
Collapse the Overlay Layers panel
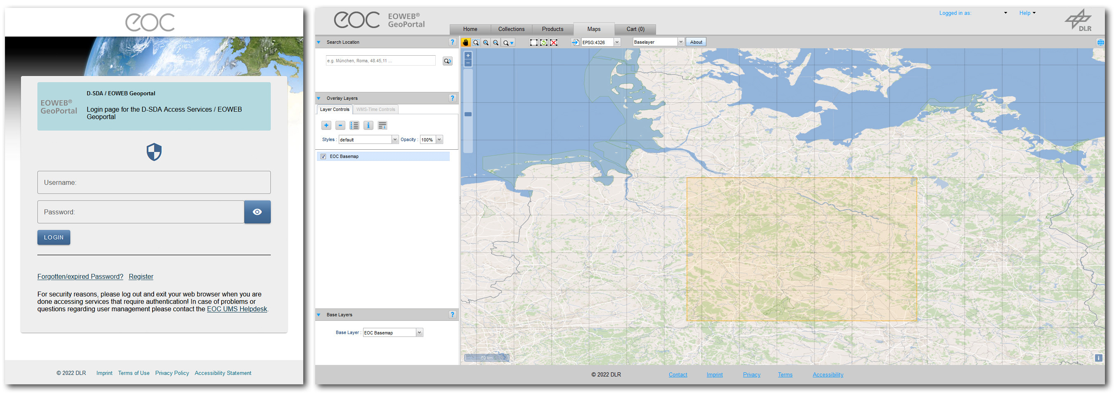point(319,99)
